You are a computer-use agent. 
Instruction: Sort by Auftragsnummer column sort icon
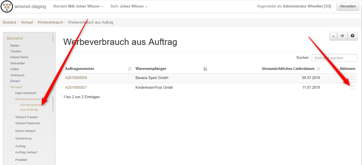point(130,69)
